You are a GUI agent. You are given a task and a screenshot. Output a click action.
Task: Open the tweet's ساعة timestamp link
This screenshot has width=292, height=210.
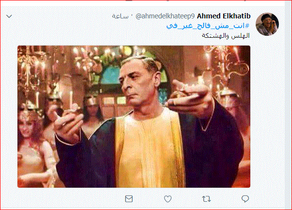(x=120, y=16)
